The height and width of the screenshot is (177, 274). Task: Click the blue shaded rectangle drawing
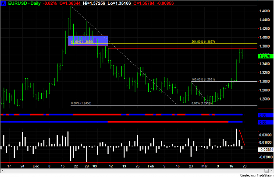point(88,41)
